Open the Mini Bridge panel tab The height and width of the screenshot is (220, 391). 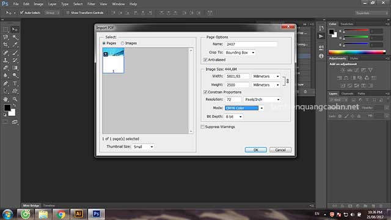(x=31, y=206)
